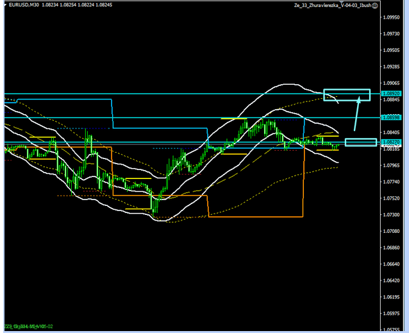Click the 1.08270 highlighted price tag
Screen dimensions: 409x333
coord(390,142)
